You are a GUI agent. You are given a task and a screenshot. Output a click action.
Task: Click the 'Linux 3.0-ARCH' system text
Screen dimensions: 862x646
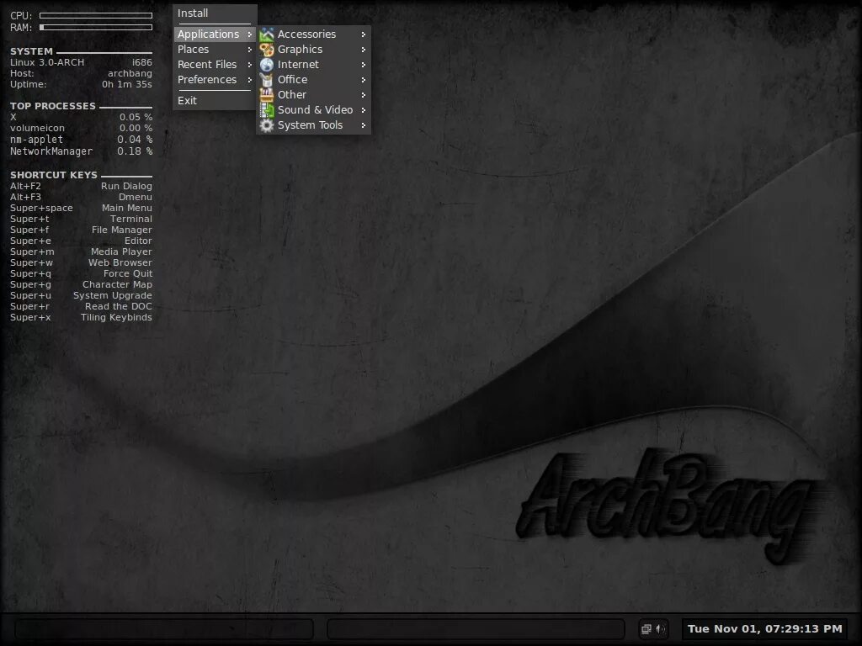tap(47, 62)
